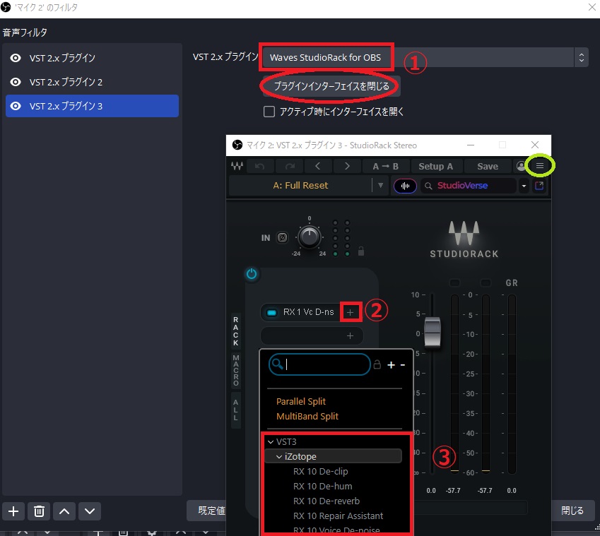This screenshot has height=536, width=600.
Task: Toggle visibility of VST 2.x プラグイン 2 filter
Action: 16,82
